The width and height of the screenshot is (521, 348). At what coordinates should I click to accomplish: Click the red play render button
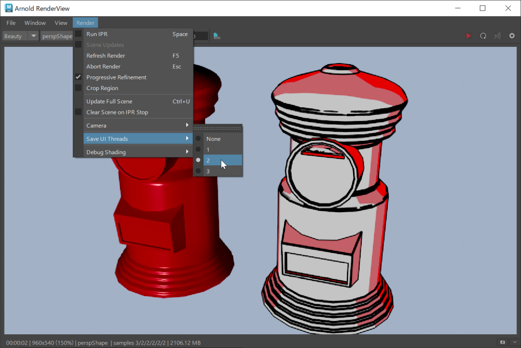[x=469, y=36]
